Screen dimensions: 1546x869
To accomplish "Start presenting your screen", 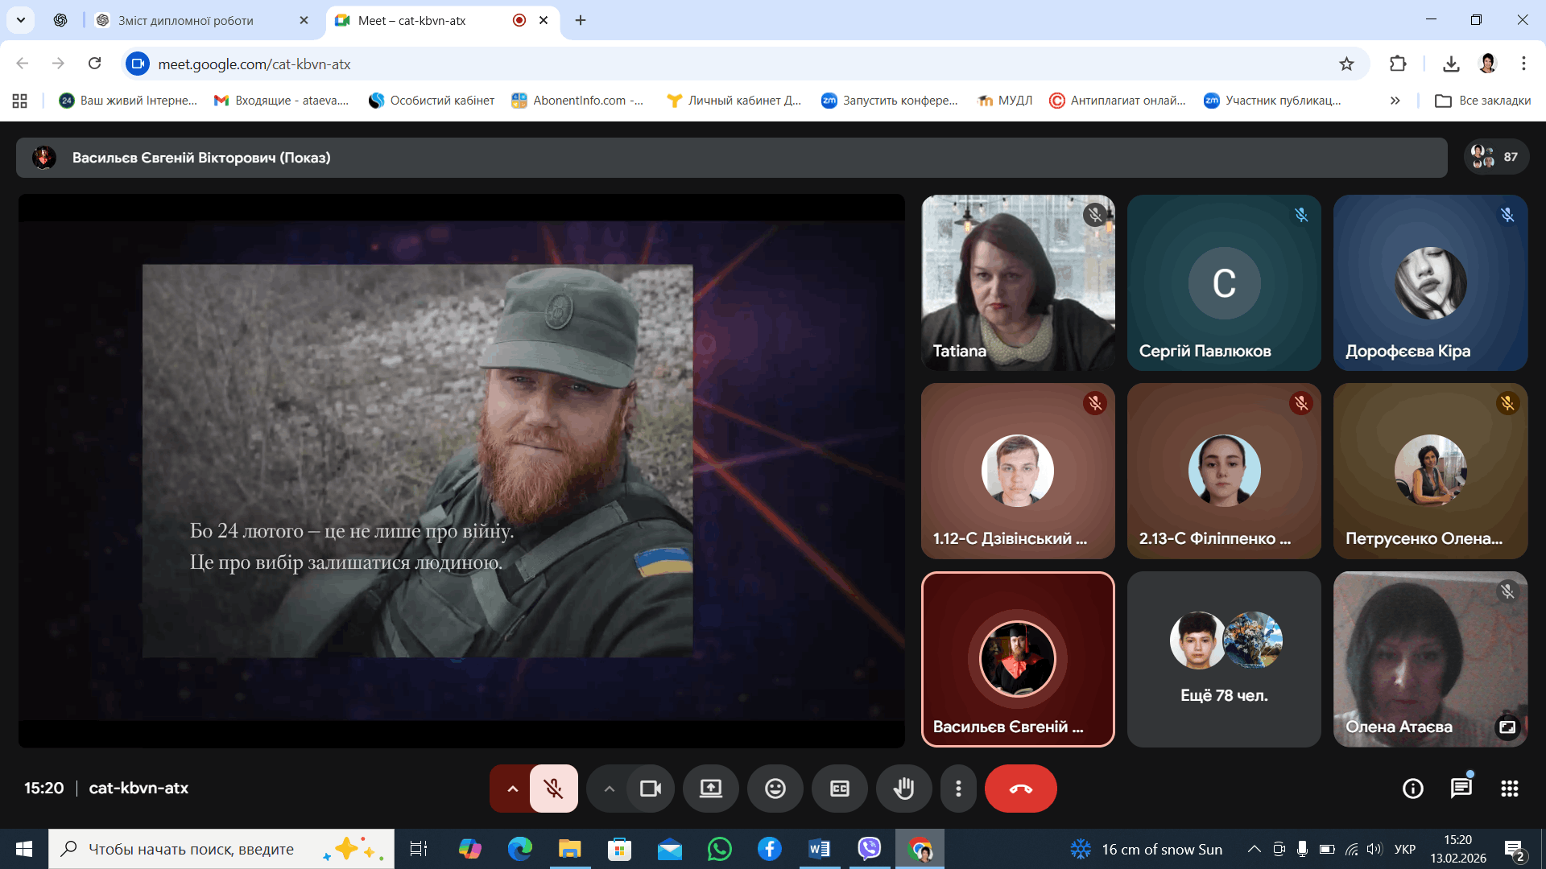I will point(710,789).
